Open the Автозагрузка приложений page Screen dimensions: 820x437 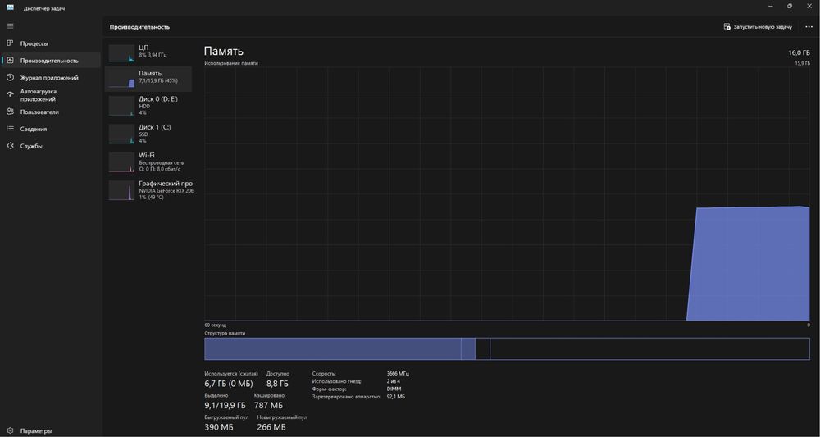coord(51,94)
